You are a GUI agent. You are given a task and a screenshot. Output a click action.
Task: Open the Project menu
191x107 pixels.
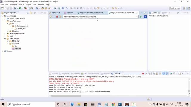[28, 4]
